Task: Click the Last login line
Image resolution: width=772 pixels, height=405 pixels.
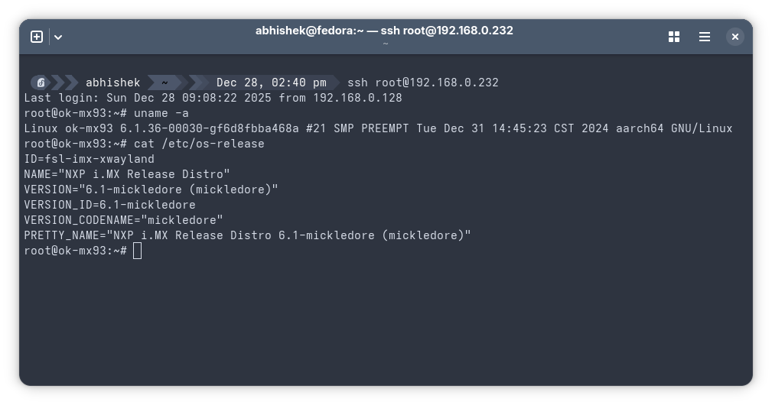Action: pyautogui.click(x=213, y=98)
